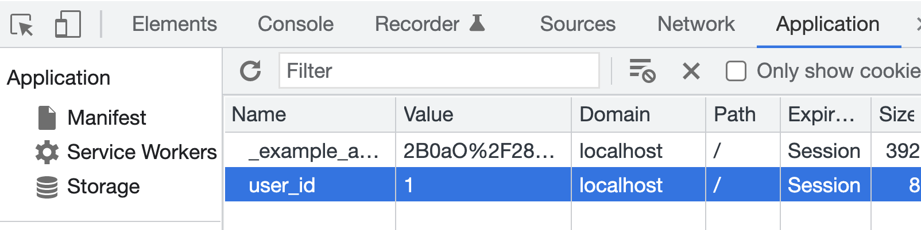The height and width of the screenshot is (230, 921).
Task: Open Service Workers in the sidebar
Action: 141,152
